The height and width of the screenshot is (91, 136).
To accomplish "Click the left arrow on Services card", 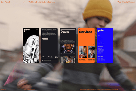I will tap(91, 44).
